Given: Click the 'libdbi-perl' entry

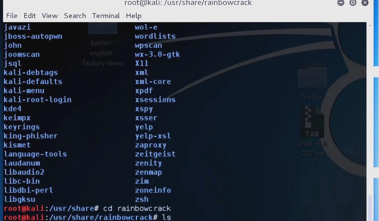Looking at the screenshot, I should 28,190.
